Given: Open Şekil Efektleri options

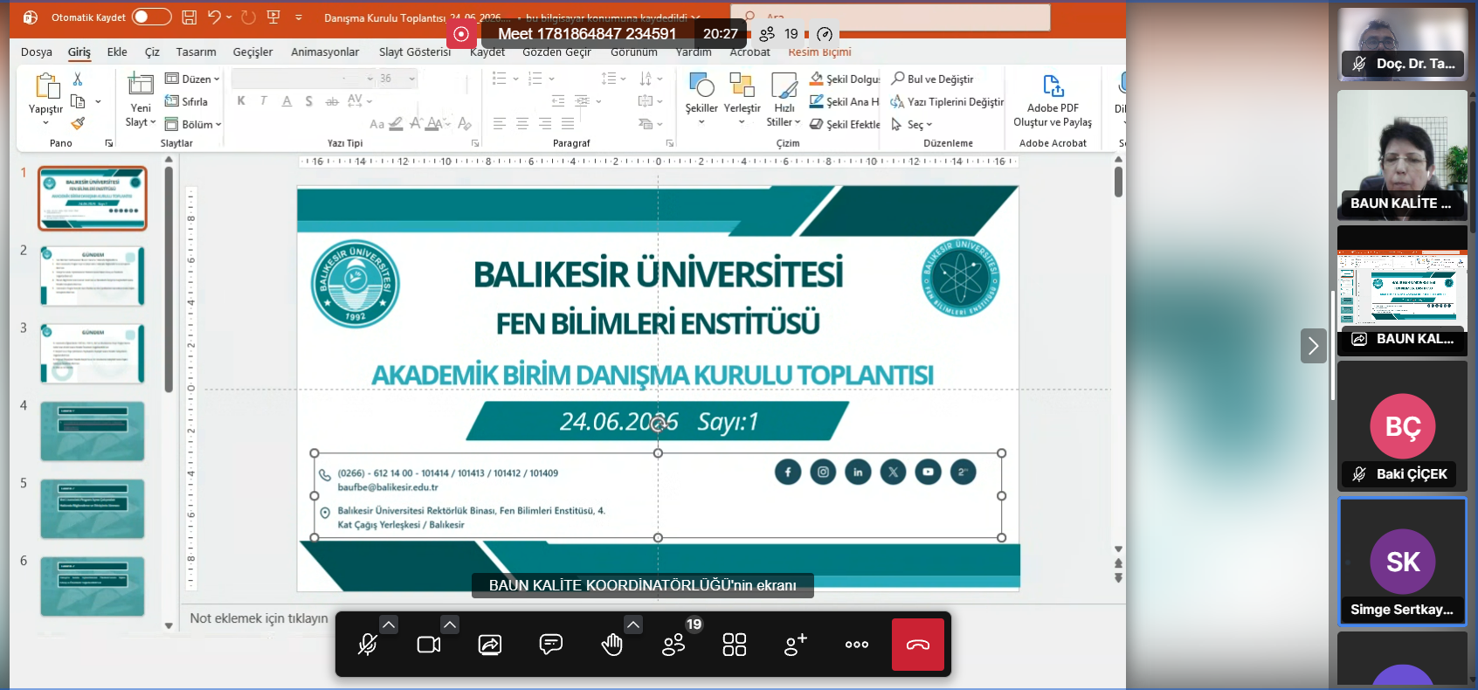Looking at the screenshot, I should pyautogui.click(x=845, y=124).
